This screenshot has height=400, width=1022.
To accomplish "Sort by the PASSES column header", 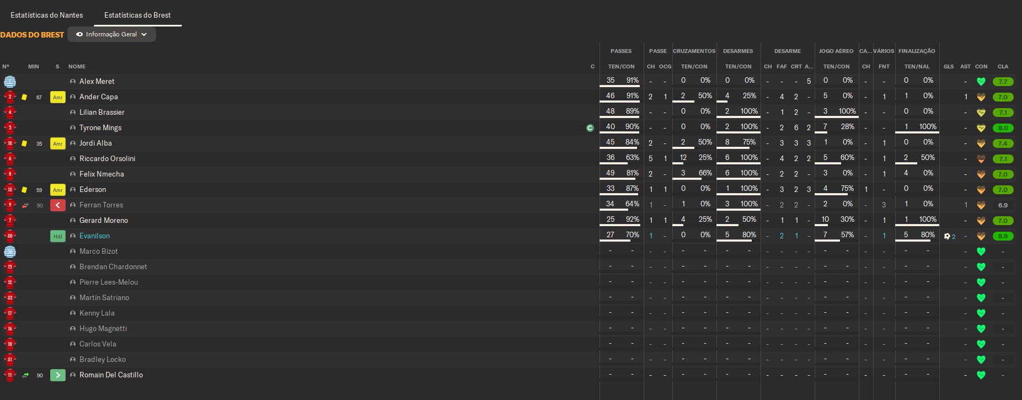I will click(x=621, y=51).
